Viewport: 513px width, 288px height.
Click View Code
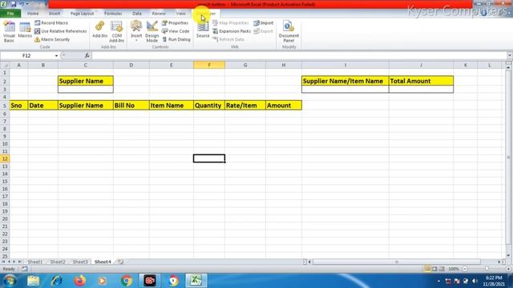176,31
